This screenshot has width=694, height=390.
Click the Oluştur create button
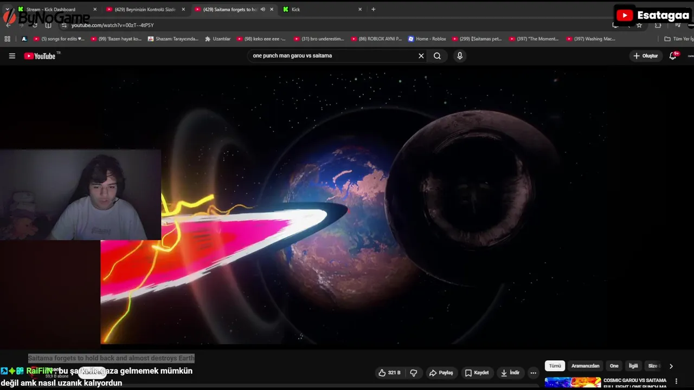(x=646, y=56)
